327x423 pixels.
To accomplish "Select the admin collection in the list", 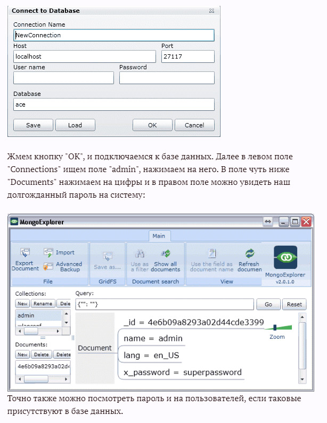I will 38,316.
